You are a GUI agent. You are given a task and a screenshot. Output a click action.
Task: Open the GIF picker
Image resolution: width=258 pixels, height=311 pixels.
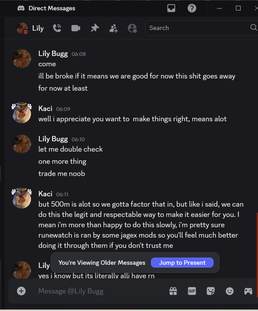(x=192, y=291)
